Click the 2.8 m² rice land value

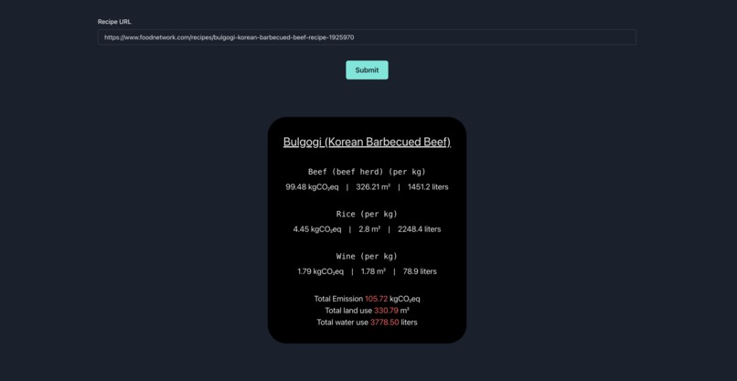click(x=369, y=229)
